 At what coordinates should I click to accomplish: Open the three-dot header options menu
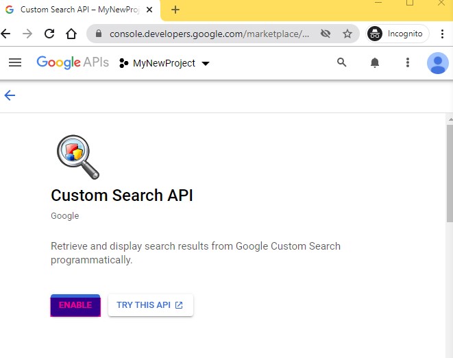point(408,63)
